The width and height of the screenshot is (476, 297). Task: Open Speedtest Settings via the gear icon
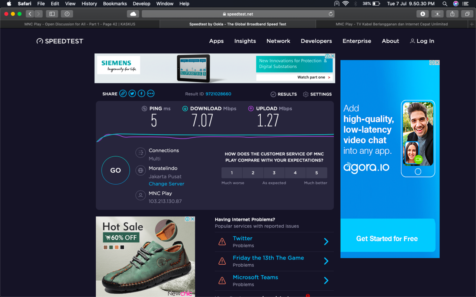click(306, 94)
